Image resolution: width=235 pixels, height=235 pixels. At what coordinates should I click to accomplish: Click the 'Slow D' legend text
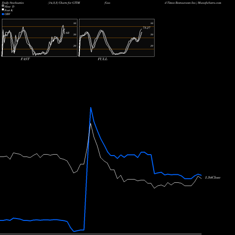[9, 7]
